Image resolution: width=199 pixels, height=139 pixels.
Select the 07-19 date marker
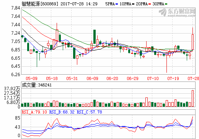pyautogui.click(x=173, y=78)
